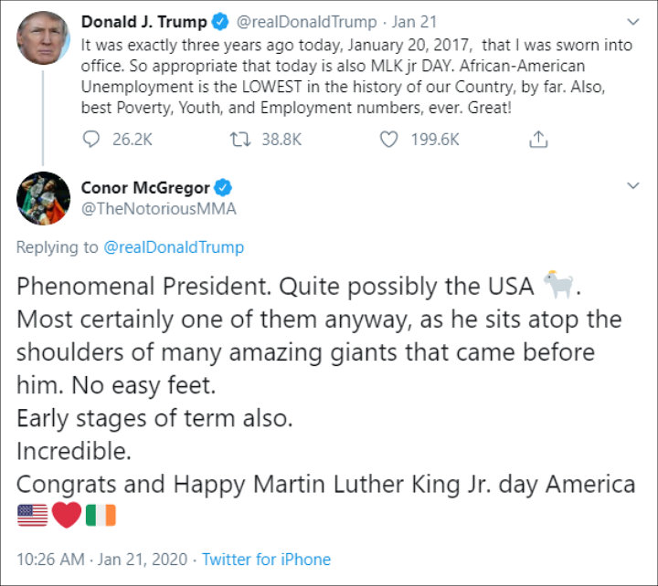Click the share icon on Trump's tweet
658x586 pixels.
click(538, 139)
